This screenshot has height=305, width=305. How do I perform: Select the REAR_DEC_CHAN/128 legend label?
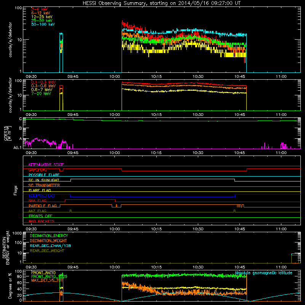[x=50, y=246]
